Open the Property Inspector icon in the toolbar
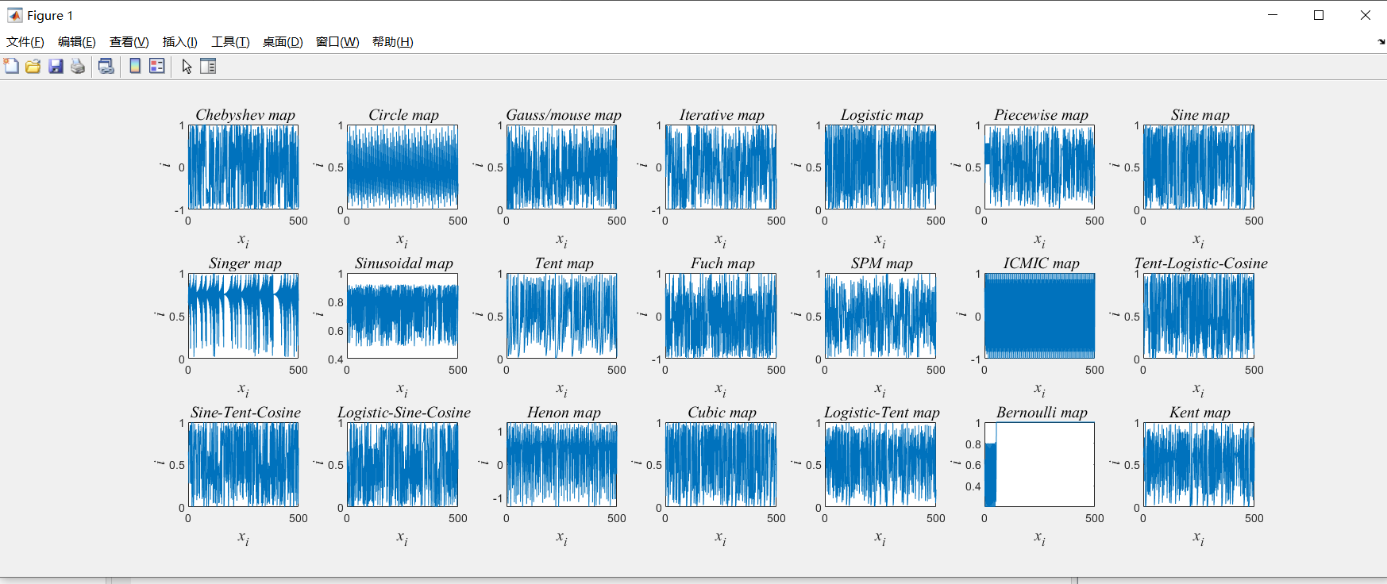Image resolution: width=1387 pixels, height=584 pixels. pyautogui.click(x=208, y=67)
